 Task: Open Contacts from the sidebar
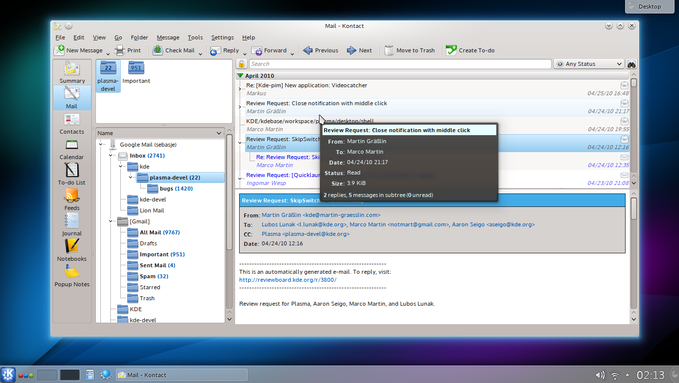[72, 123]
